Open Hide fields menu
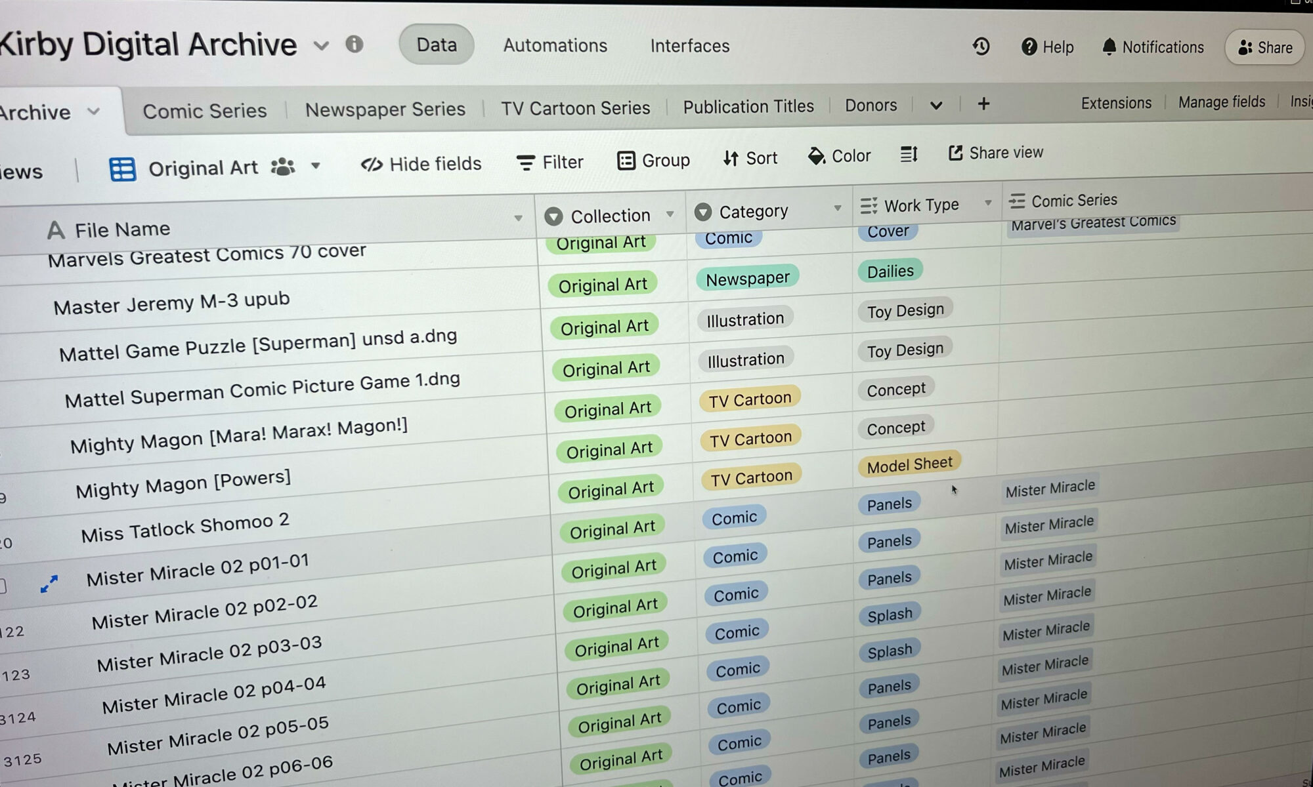The image size is (1313, 787). click(x=421, y=164)
